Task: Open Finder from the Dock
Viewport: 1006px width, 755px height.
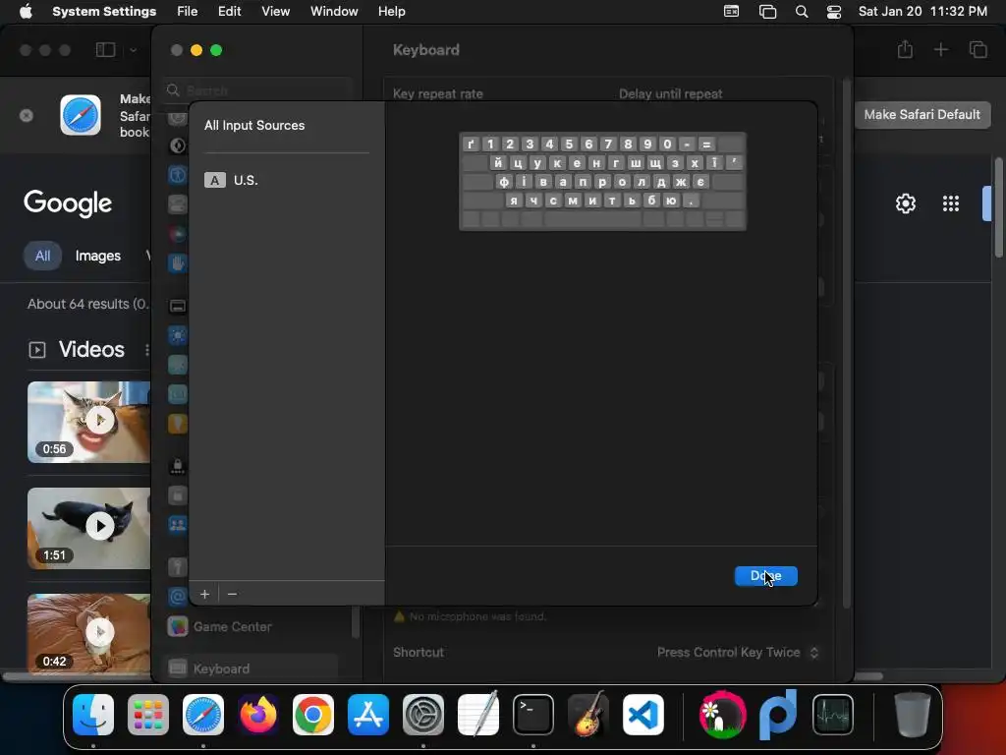Action: pos(93,715)
